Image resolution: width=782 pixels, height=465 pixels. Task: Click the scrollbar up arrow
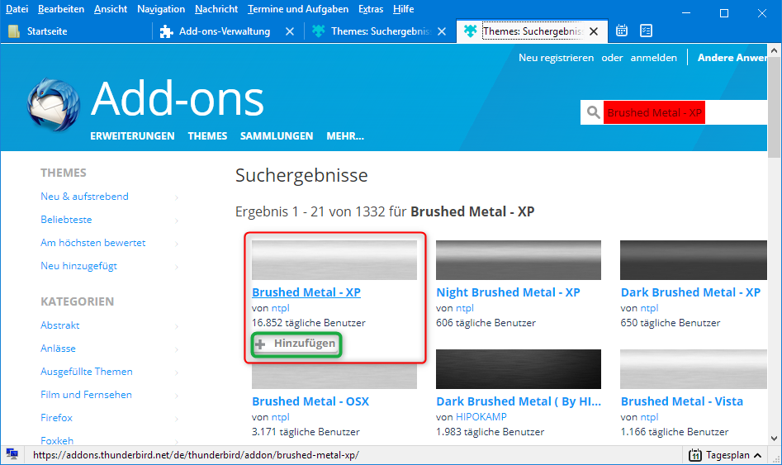(x=774, y=50)
